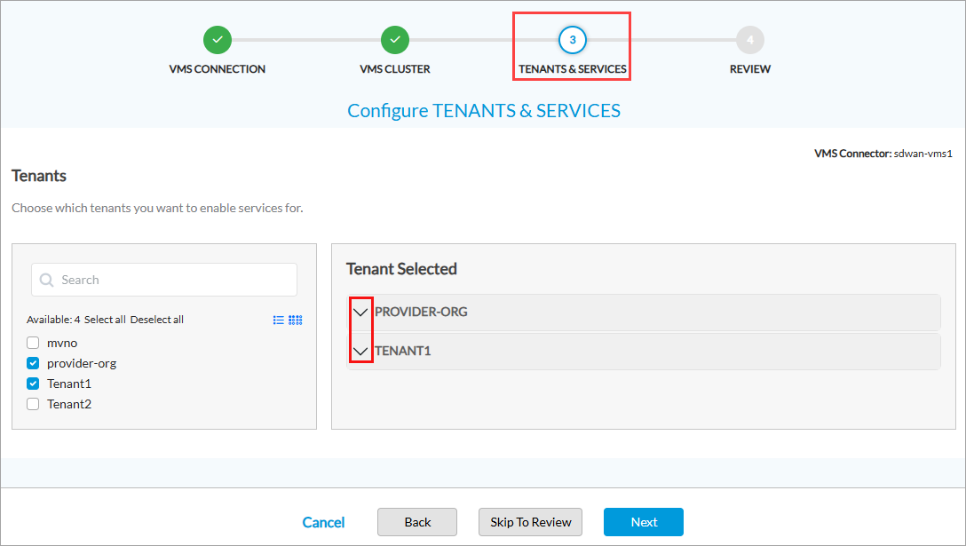Click Deselect all link

(157, 320)
